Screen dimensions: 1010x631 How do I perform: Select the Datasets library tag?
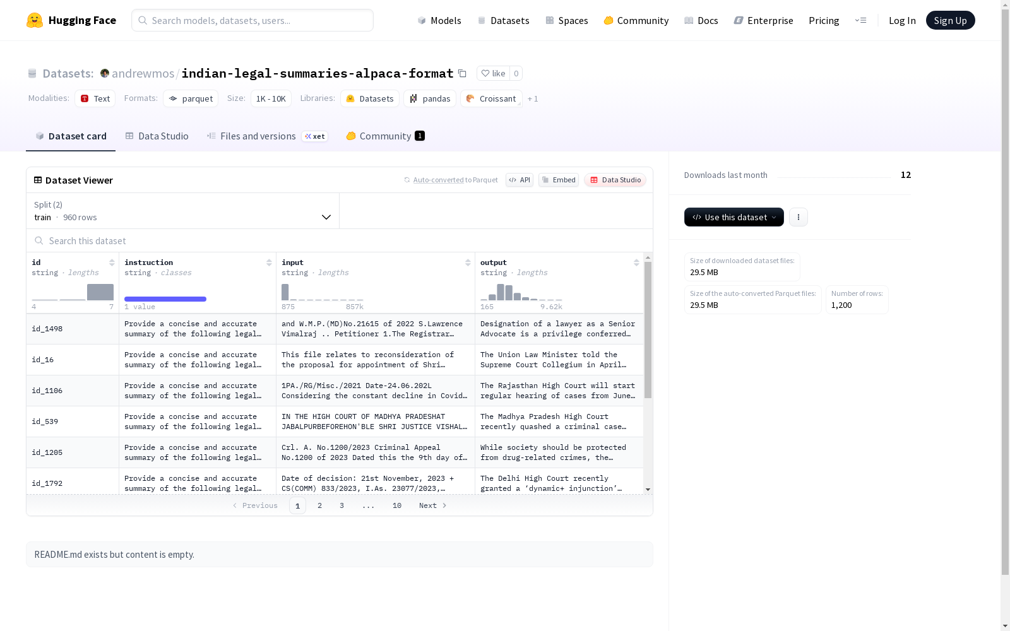tap(370, 98)
